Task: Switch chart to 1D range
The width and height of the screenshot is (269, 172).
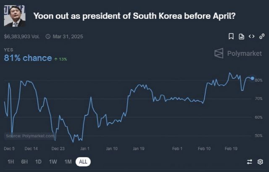Action: coord(38,162)
